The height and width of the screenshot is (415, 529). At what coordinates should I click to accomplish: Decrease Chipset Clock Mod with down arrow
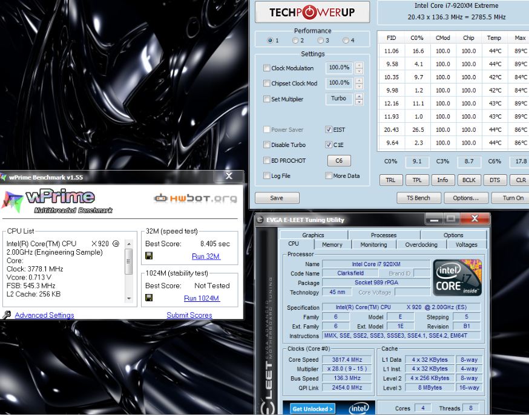coord(360,86)
